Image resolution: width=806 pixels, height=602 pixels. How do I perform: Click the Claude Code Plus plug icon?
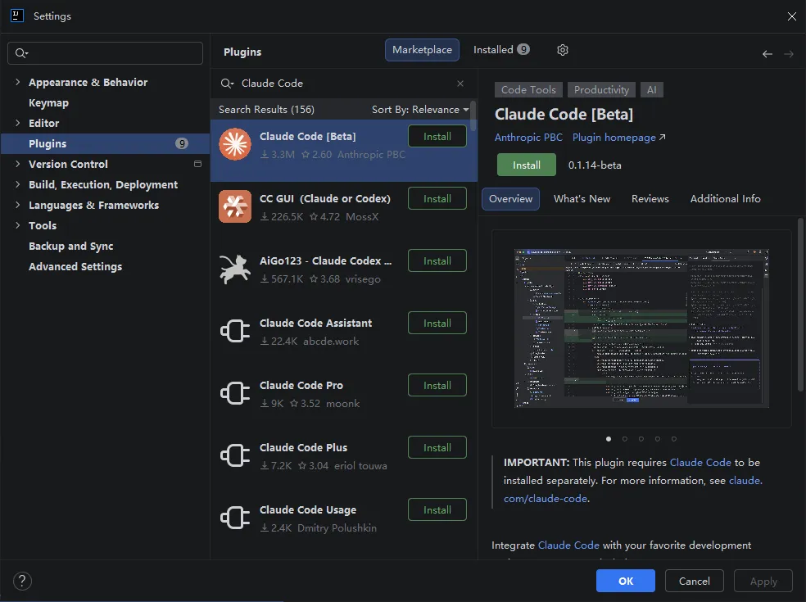pos(235,455)
